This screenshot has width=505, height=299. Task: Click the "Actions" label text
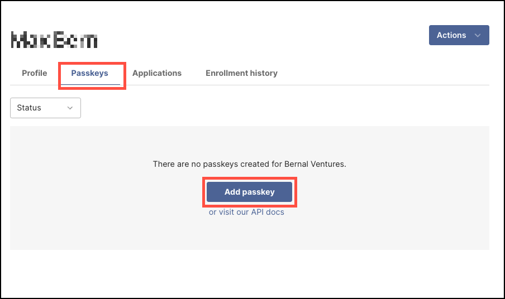[451, 35]
